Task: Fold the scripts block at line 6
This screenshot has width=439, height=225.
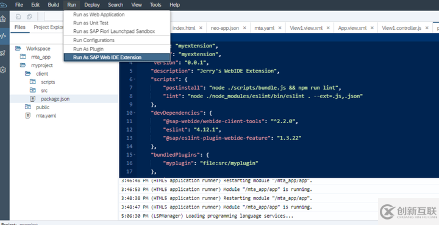Action: (135, 79)
